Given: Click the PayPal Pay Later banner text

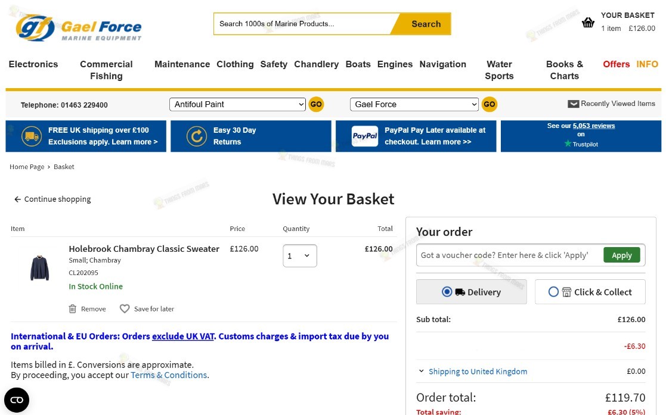Looking at the screenshot, I should [x=435, y=136].
